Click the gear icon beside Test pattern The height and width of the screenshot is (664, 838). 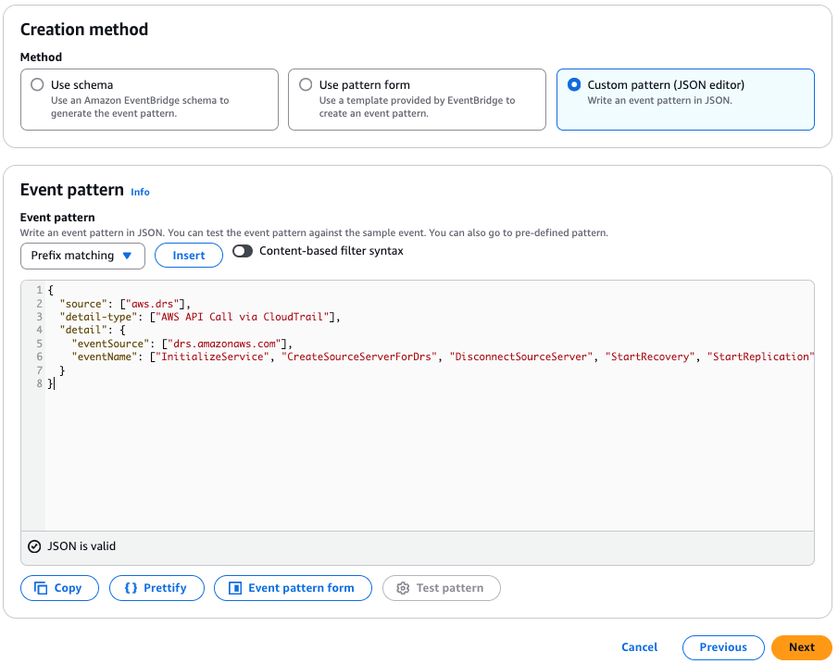coord(405,588)
